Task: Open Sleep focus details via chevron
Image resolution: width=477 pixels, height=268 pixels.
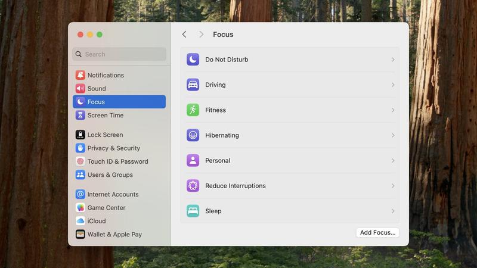Action: pyautogui.click(x=393, y=211)
